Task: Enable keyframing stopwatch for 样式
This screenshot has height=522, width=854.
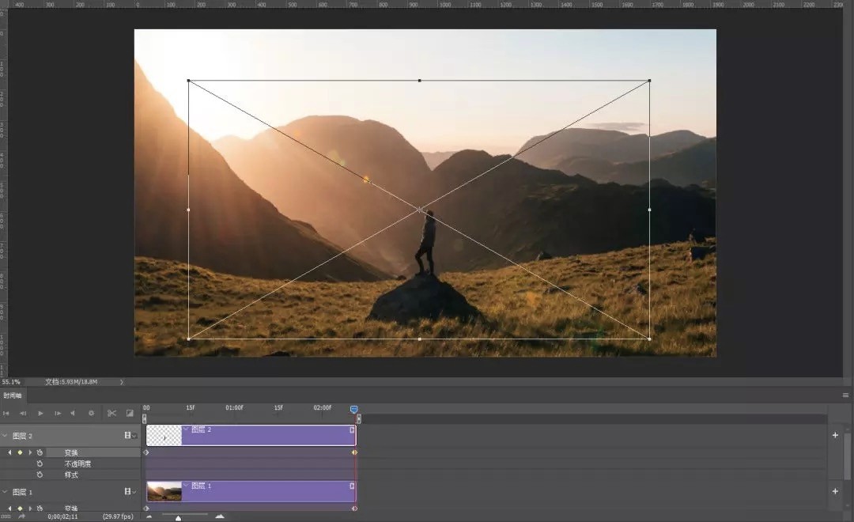Action: [x=39, y=475]
